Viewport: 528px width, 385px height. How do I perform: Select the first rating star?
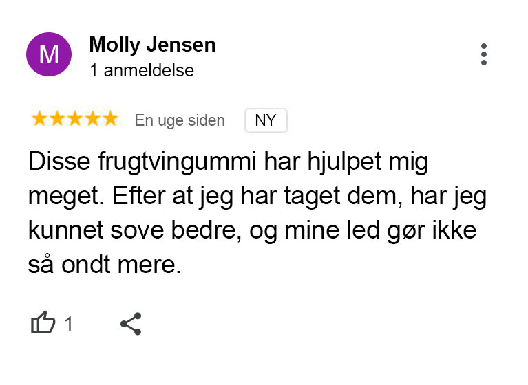point(39,119)
